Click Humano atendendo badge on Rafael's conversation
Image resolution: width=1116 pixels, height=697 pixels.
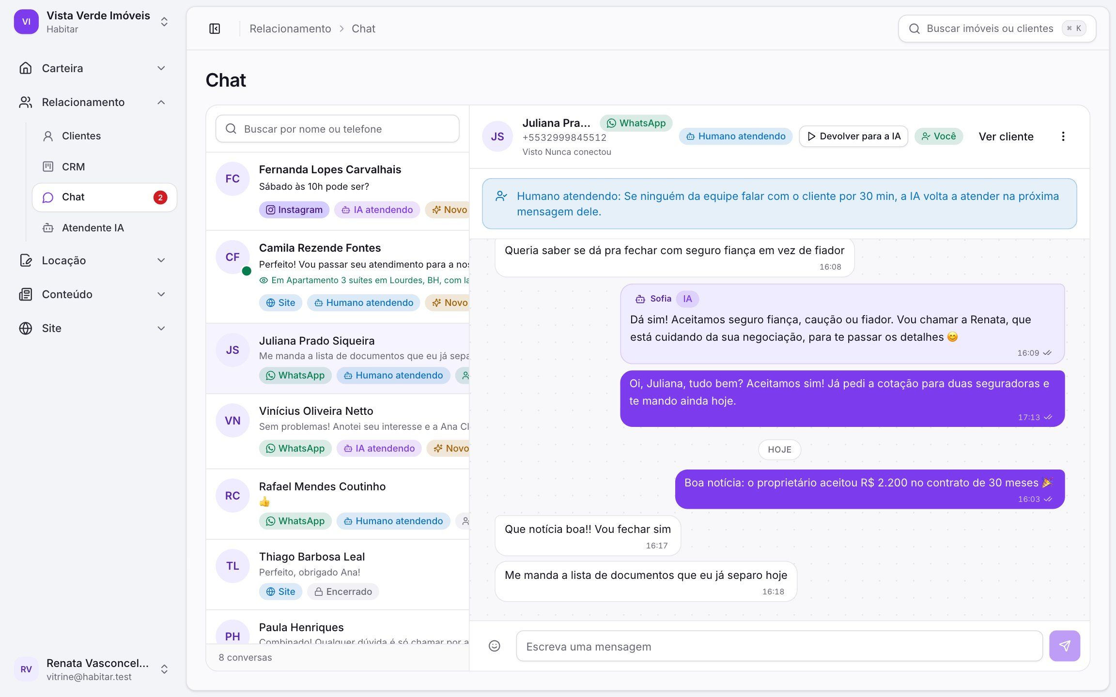[x=393, y=521]
